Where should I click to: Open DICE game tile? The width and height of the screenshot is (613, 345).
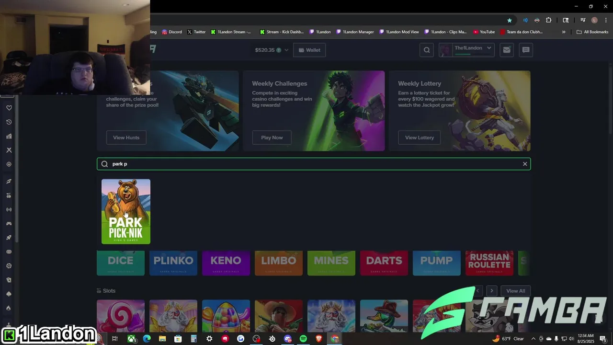121,263
